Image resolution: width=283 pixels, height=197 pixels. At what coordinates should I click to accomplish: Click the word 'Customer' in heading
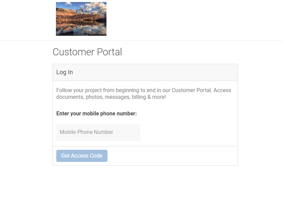[x=73, y=52]
